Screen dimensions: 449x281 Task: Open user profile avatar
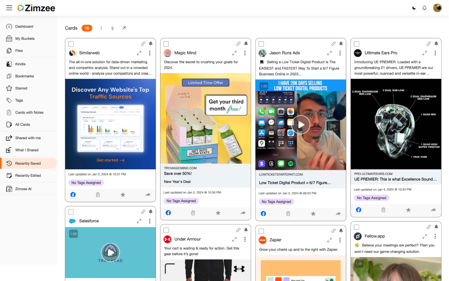[x=437, y=8]
